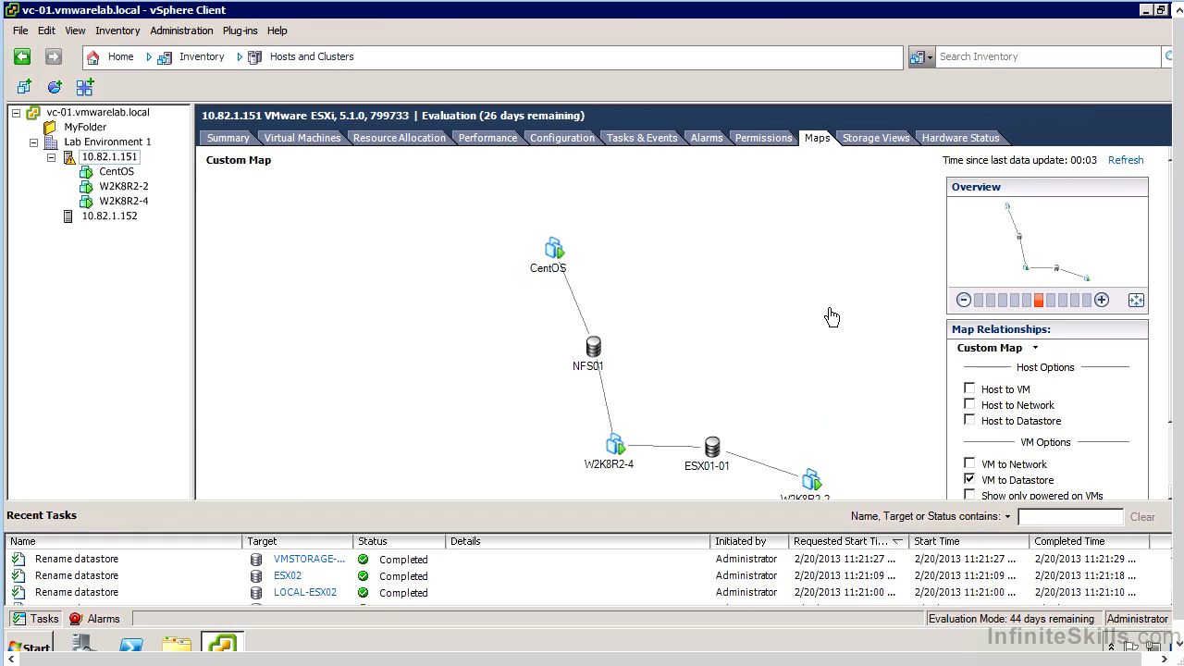Click the zoom in plus icon in Overview

(x=1102, y=300)
